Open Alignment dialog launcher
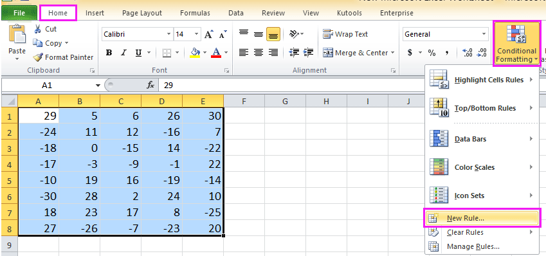 tap(393, 71)
